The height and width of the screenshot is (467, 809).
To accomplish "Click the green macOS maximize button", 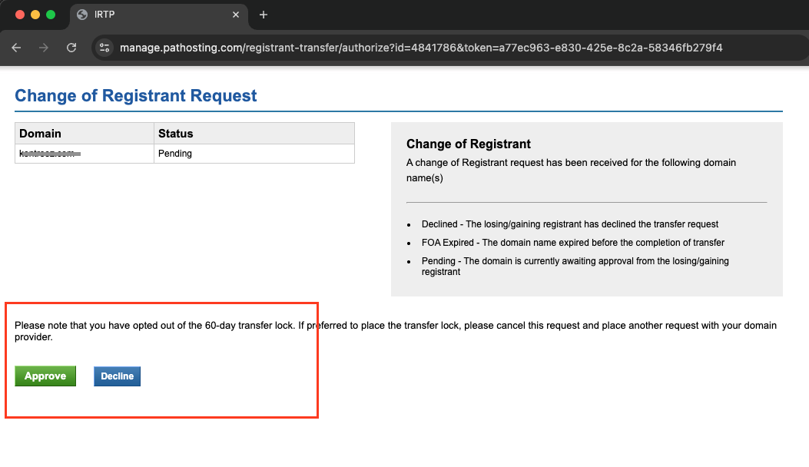I will click(51, 15).
